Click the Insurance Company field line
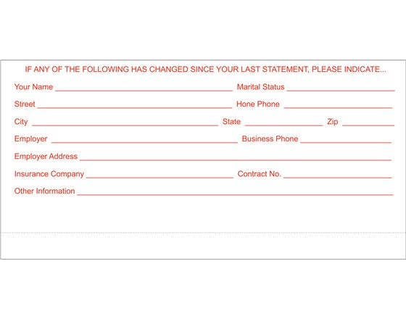The width and height of the screenshot is (406, 319). click(x=159, y=178)
